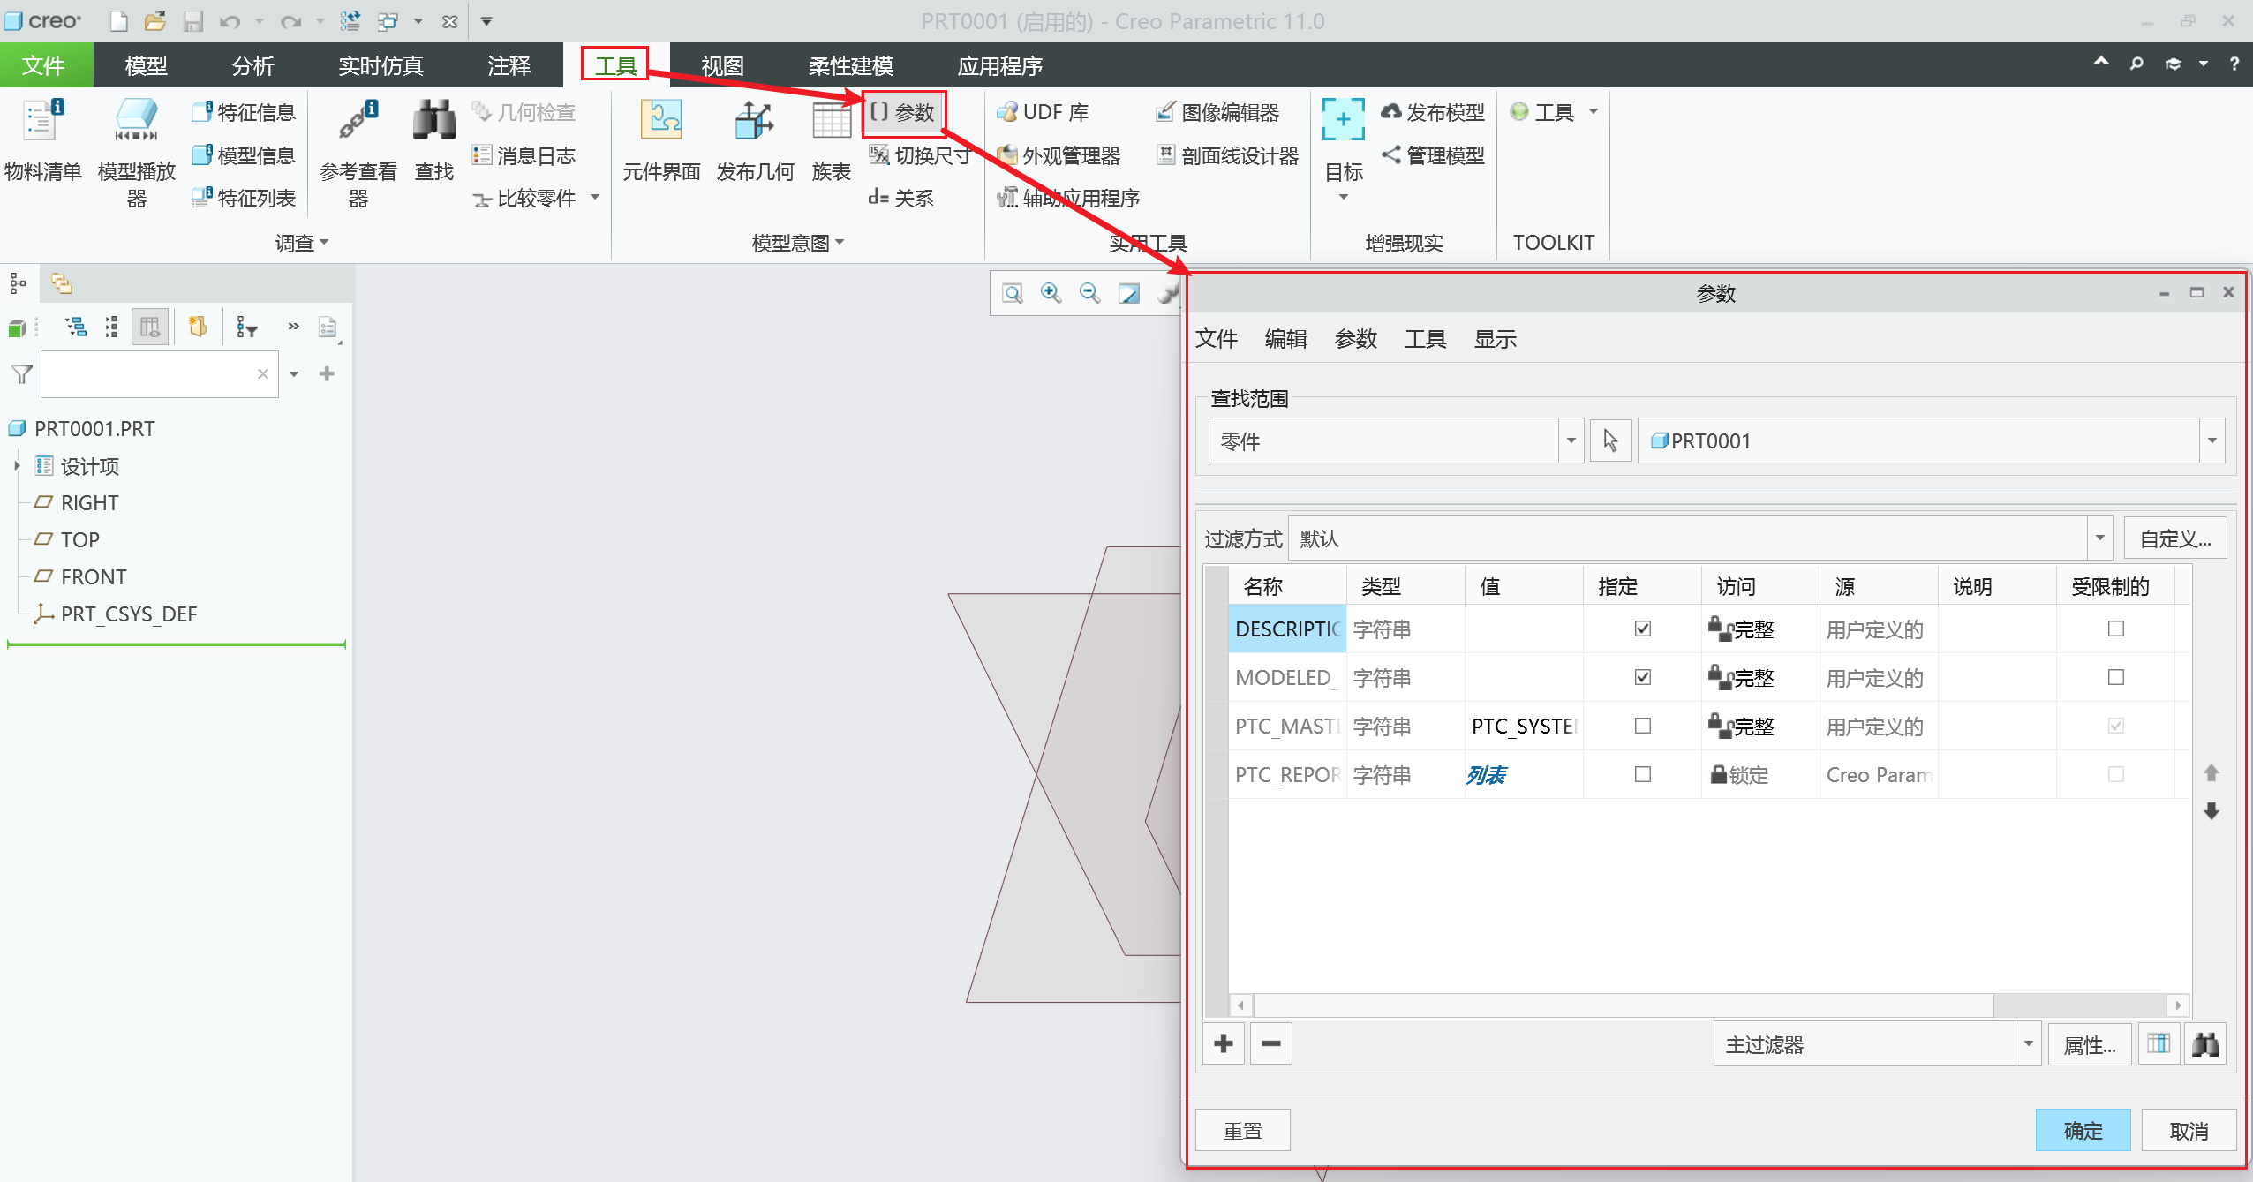Open the PRT0001 model selection dropdown
The height and width of the screenshot is (1182, 2253).
2212,440
